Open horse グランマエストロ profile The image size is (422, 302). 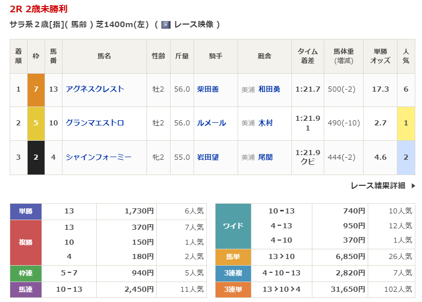(95, 123)
